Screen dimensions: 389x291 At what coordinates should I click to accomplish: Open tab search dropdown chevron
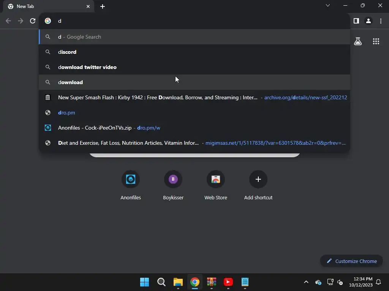tap(328, 5)
